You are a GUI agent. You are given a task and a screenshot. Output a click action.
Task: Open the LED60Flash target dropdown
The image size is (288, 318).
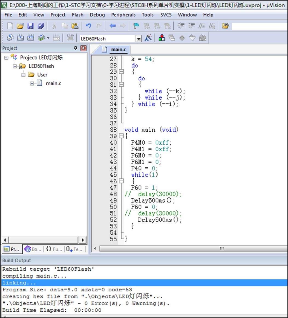pyautogui.click(x=139, y=39)
